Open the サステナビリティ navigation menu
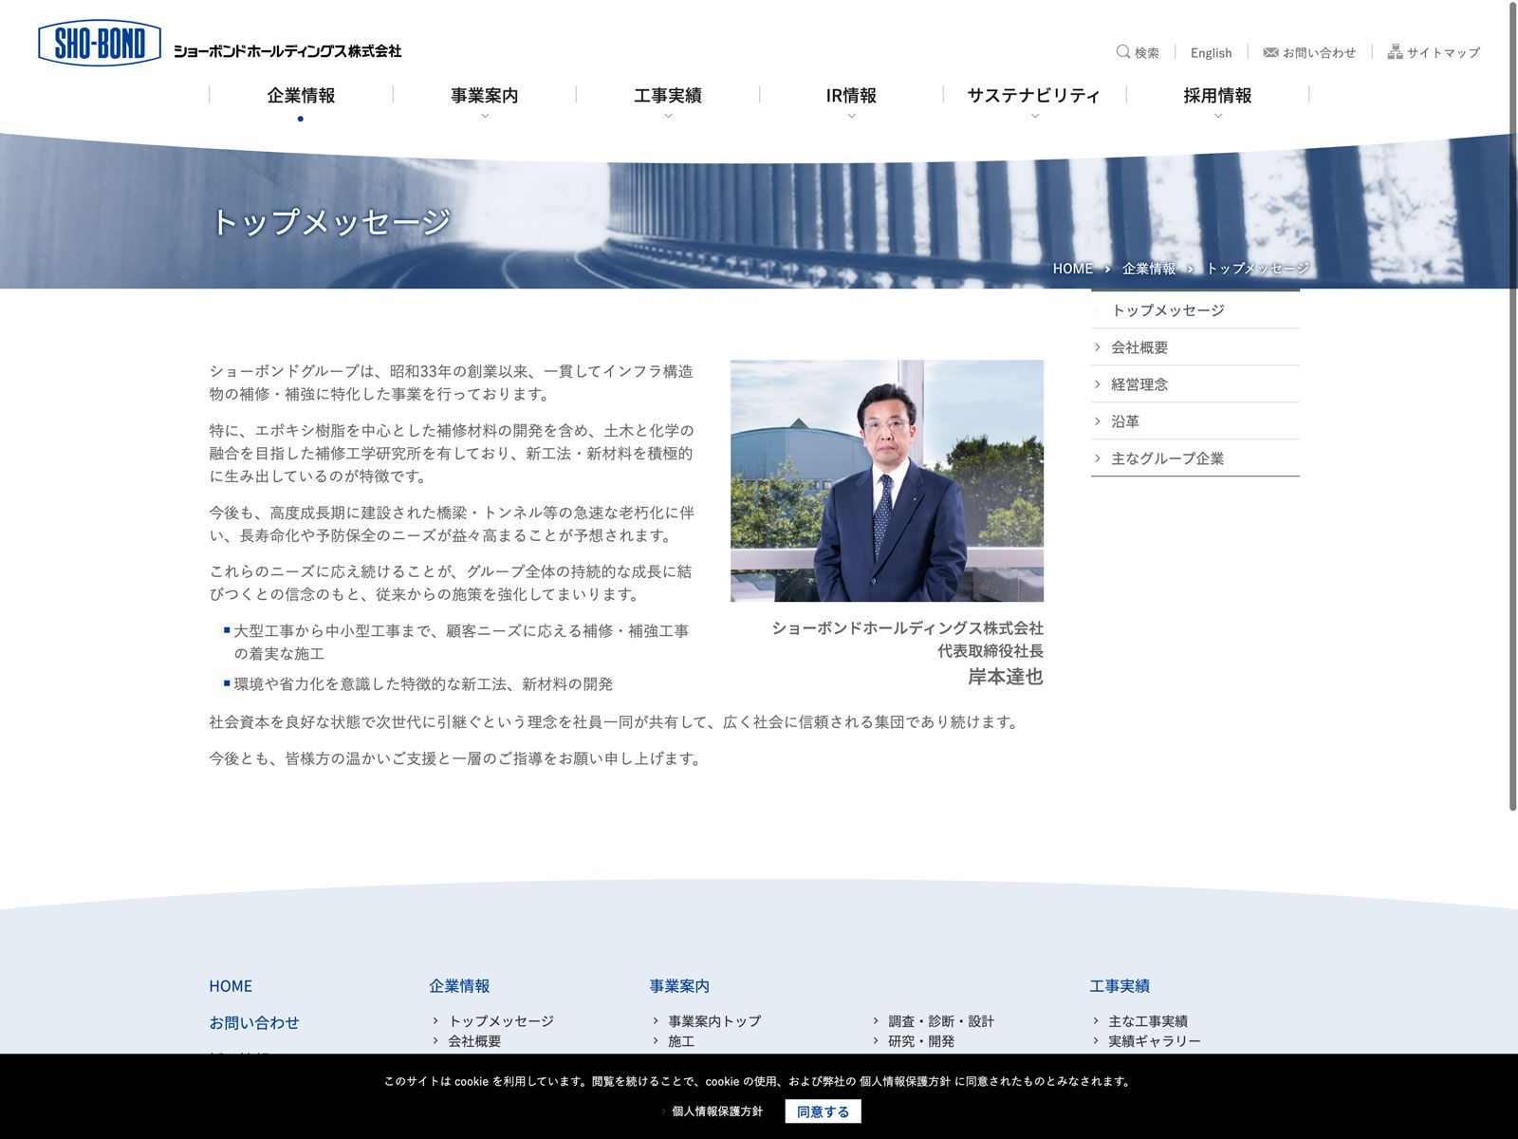The height and width of the screenshot is (1139, 1518). pos(1033,96)
